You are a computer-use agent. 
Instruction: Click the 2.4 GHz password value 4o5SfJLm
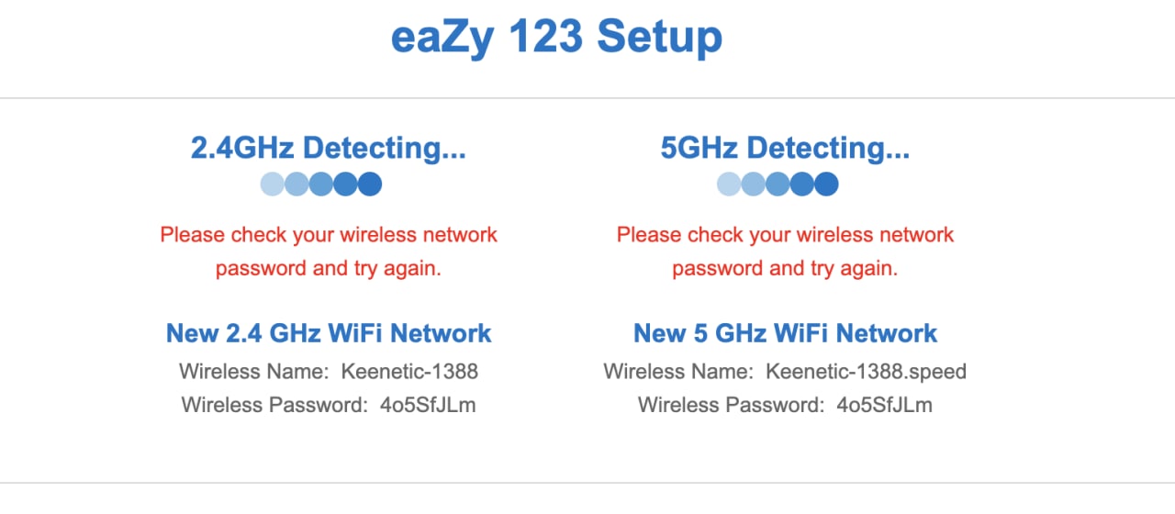[x=428, y=405]
